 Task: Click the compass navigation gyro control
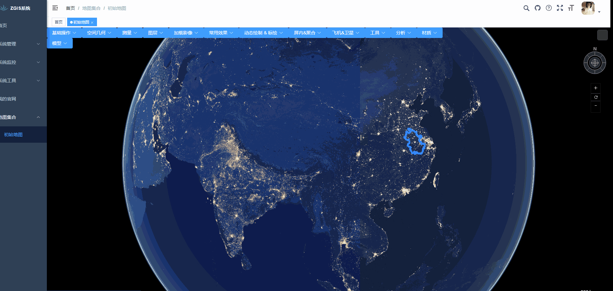pyautogui.click(x=595, y=63)
